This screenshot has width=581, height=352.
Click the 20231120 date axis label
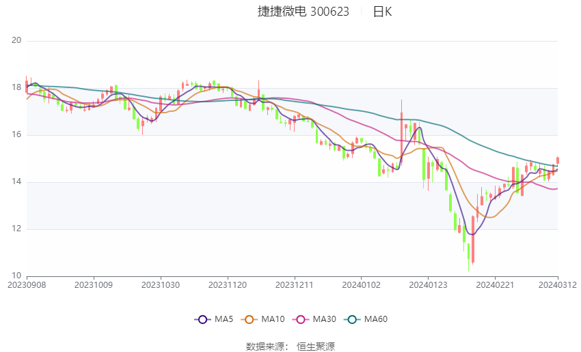click(x=228, y=285)
